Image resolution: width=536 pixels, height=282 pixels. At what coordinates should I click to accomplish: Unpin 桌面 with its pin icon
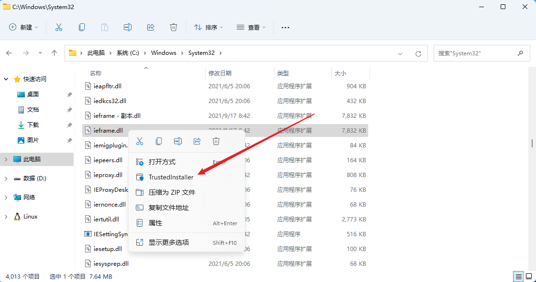pyautogui.click(x=69, y=94)
